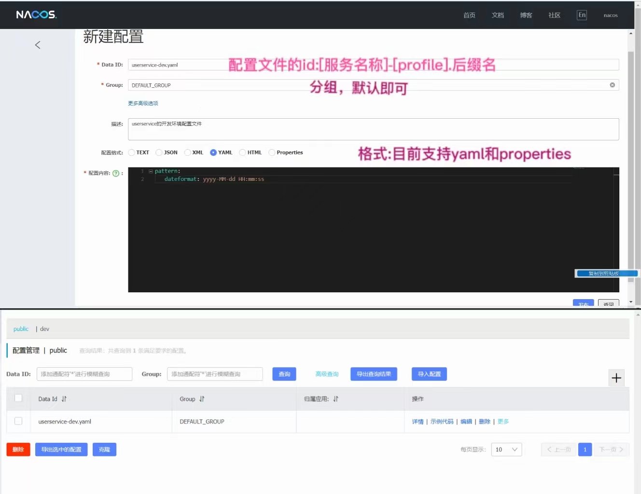Click the 查询 search button

(284, 374)
